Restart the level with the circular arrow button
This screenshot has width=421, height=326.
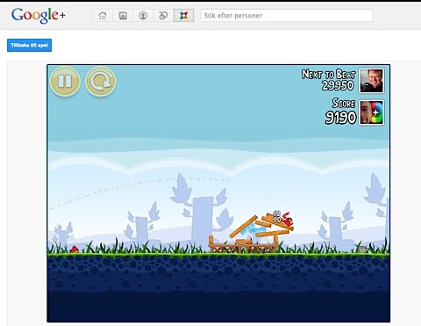pos(101,82)
